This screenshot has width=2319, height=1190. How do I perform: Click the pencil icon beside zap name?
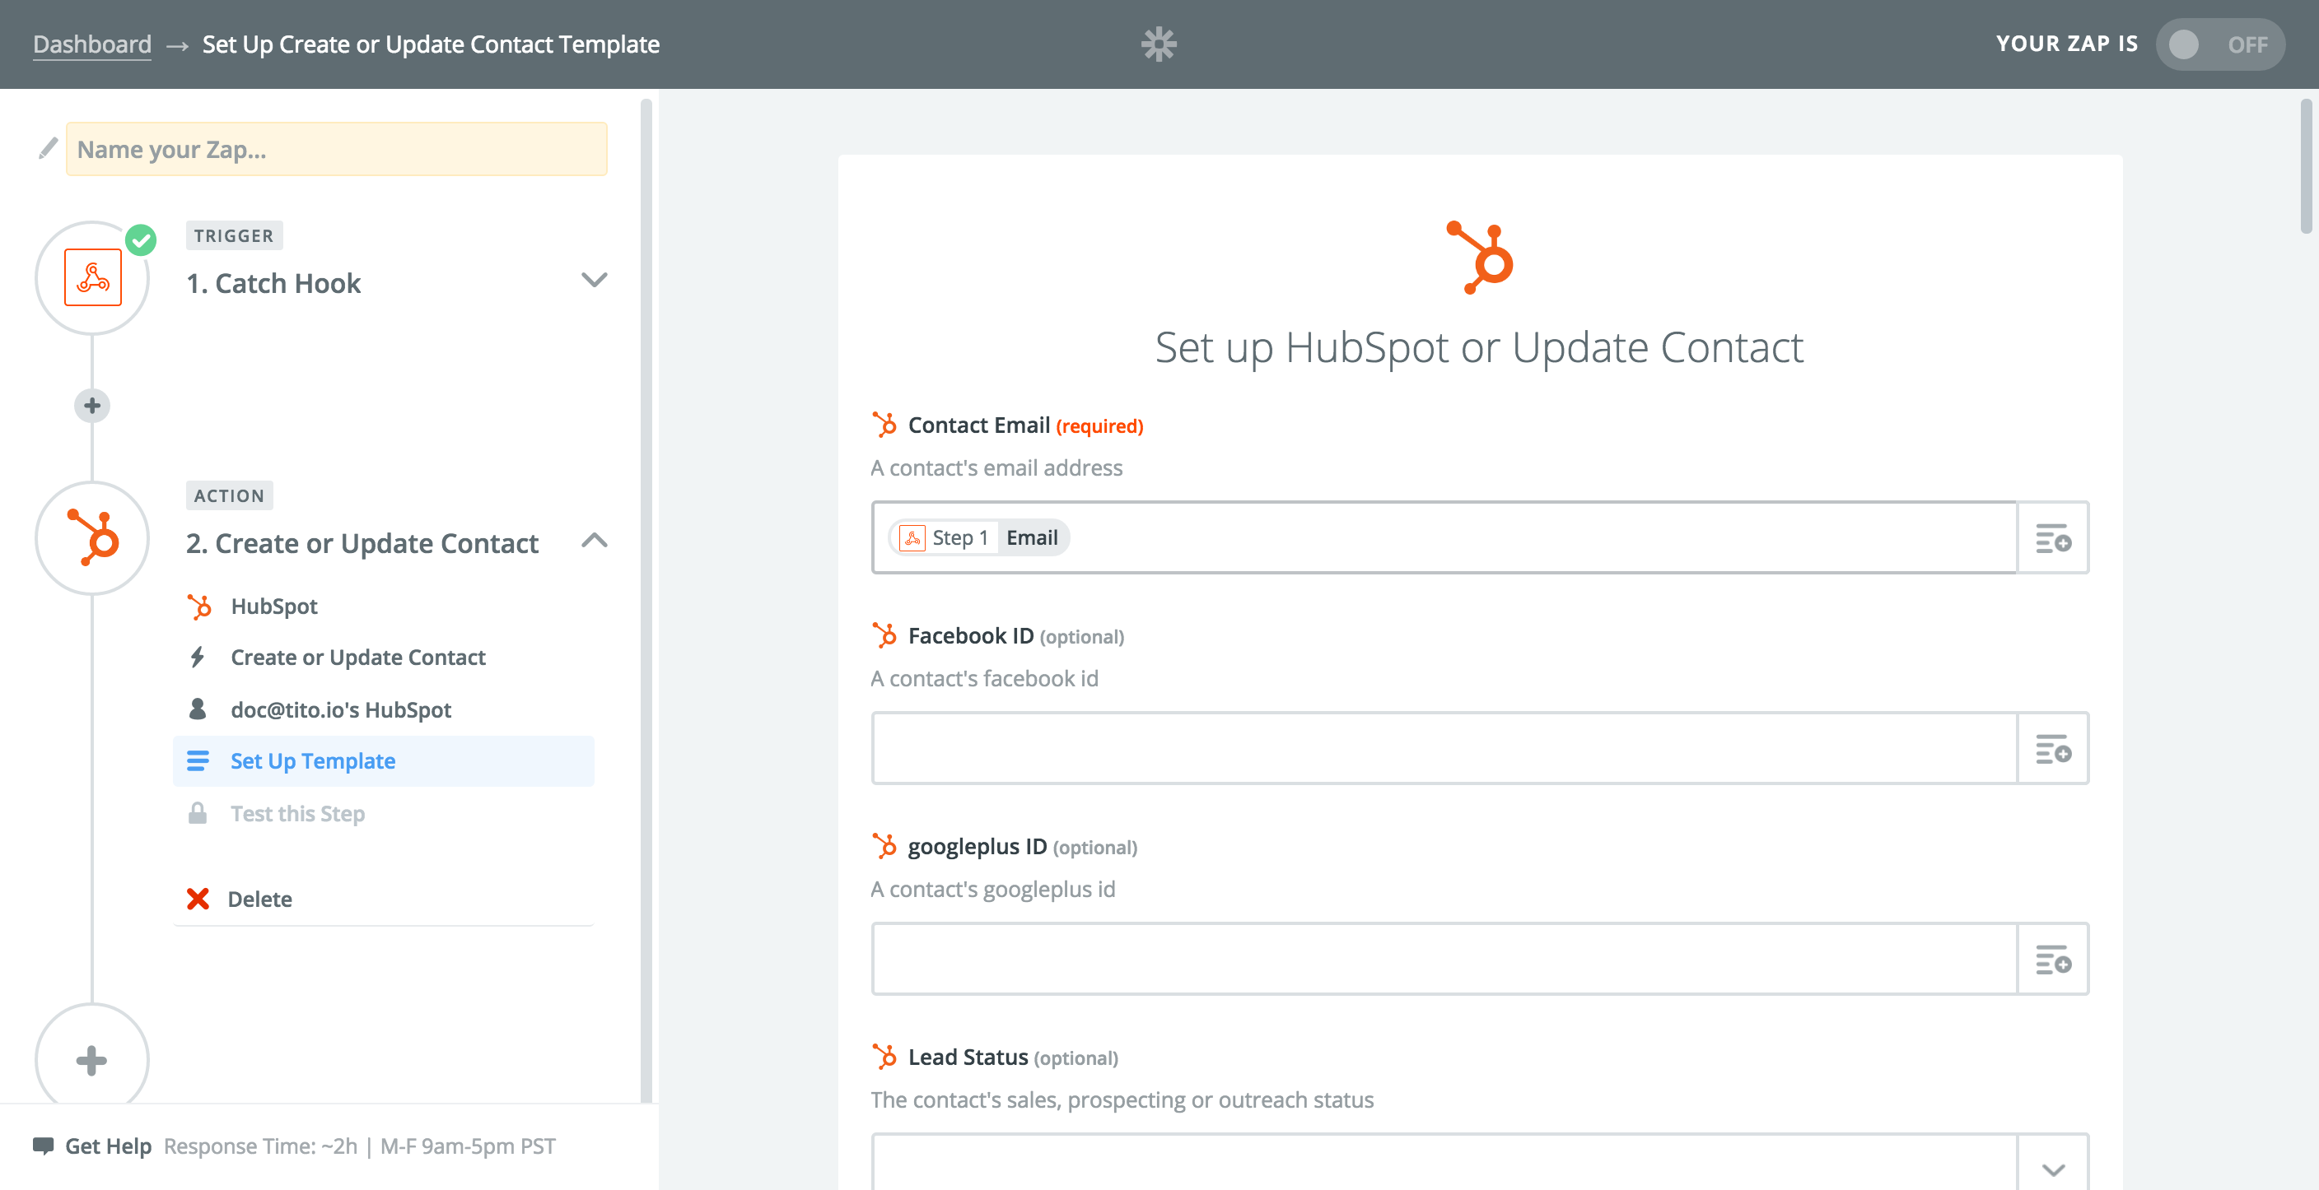click(48, 148)
